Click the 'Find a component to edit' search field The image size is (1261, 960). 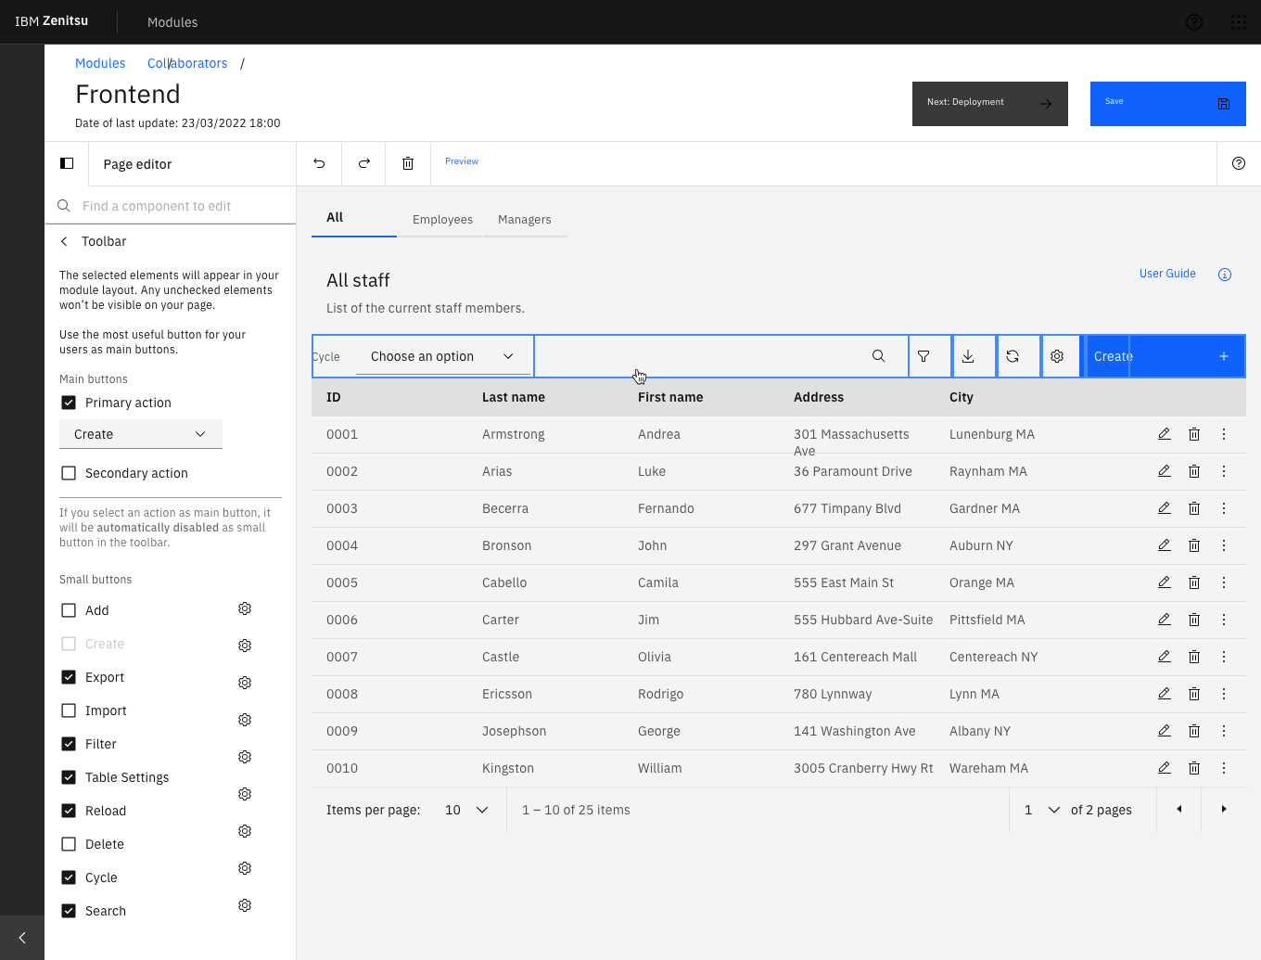pyautogui.click(x=176, y=206)
